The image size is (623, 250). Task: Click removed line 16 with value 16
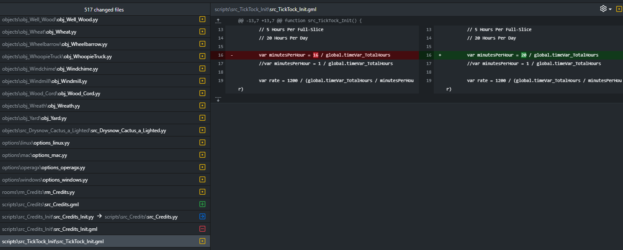[x=314, y=55]
